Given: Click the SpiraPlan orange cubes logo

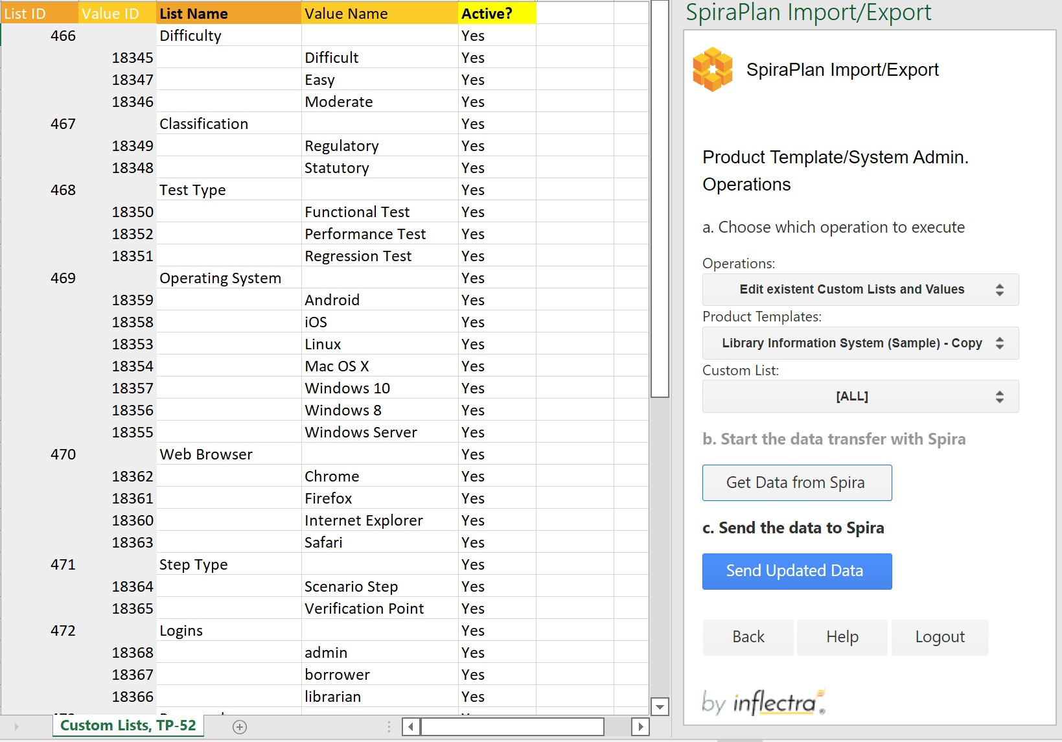Looking at the screenshot, I should point(712,69).
